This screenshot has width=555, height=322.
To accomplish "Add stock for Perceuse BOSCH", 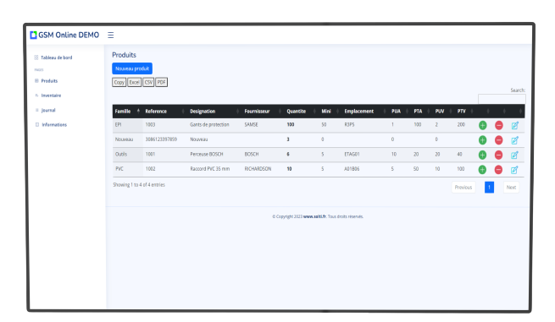I will pyautogui.click(x=482, y=155).
